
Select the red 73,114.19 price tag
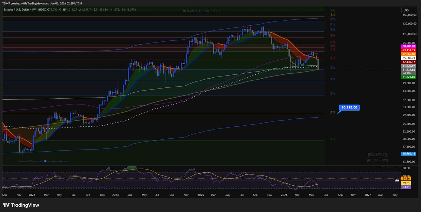point(409,50)
